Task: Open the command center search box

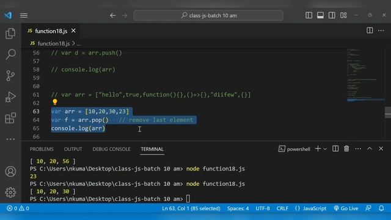Action: click(x=208, y=15)
